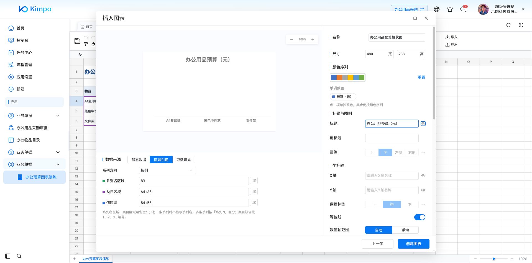Click the search icon at bottom left
Screen dimensions: 532x263
pos(19,256)
